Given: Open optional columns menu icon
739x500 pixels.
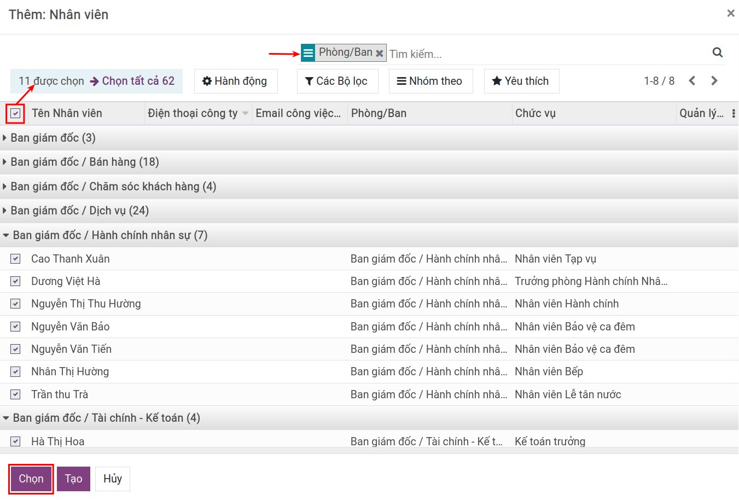Looking at the screenshot, I should (x=733, y=114).
